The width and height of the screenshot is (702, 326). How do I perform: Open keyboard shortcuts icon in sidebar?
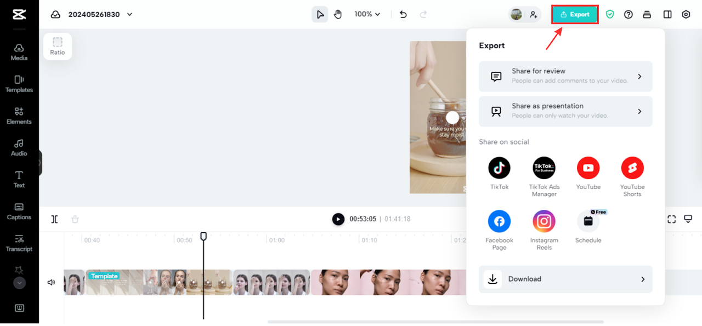tap(19, 308)
